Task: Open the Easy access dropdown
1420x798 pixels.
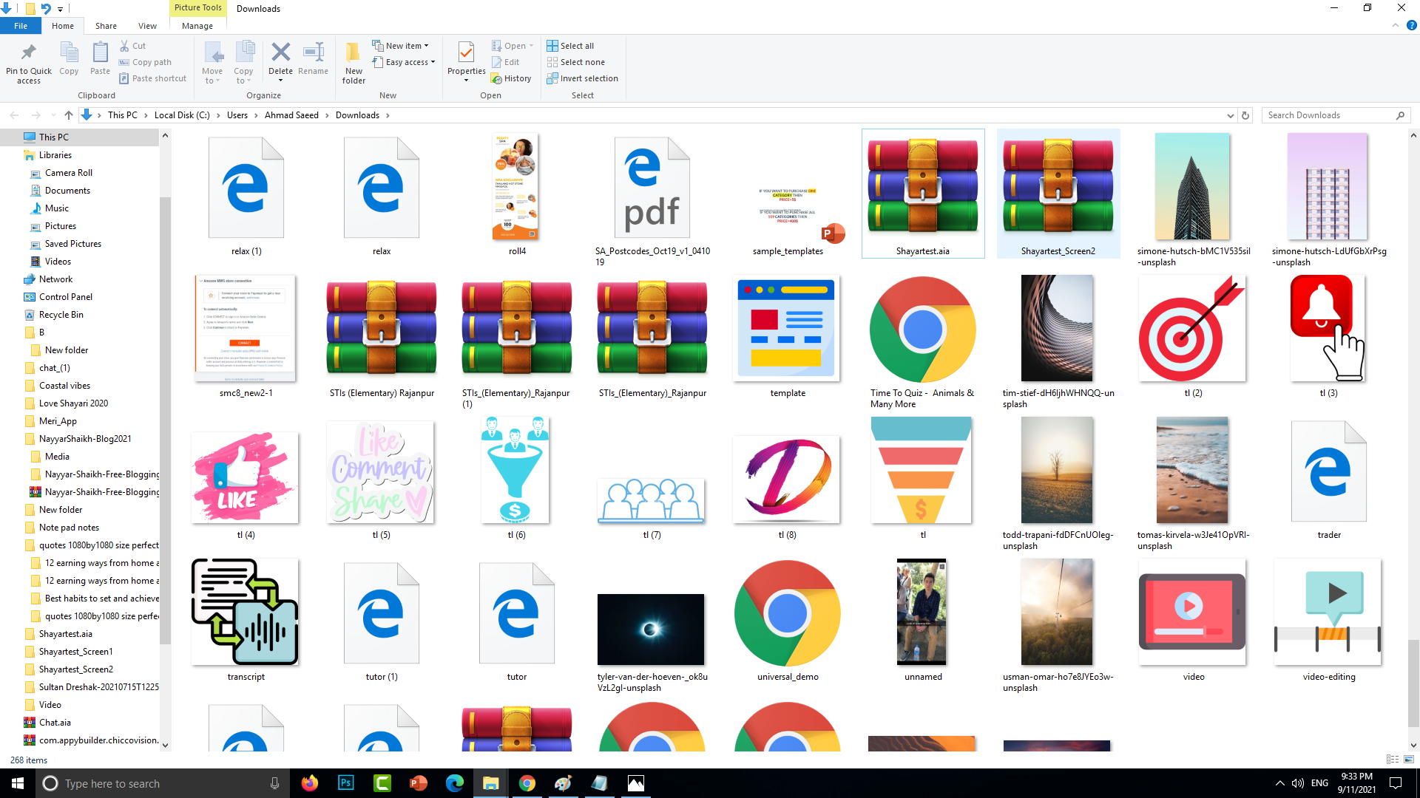Action: (403, 62)
